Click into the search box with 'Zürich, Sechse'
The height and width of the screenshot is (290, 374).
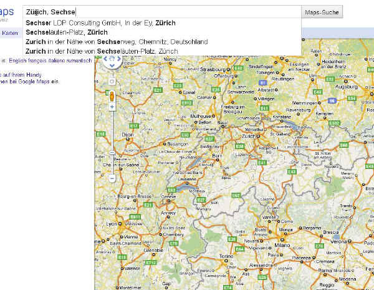click(x=162, y=12)
